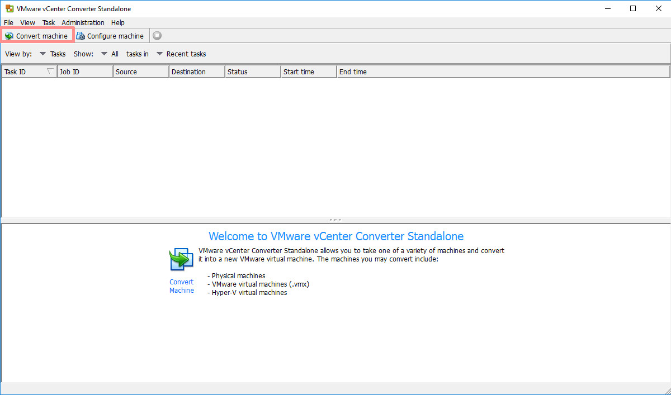The width and height of the screenshot is (671, 395).
Task: Sort by the Destination column header
Action: tap(197, 72)
